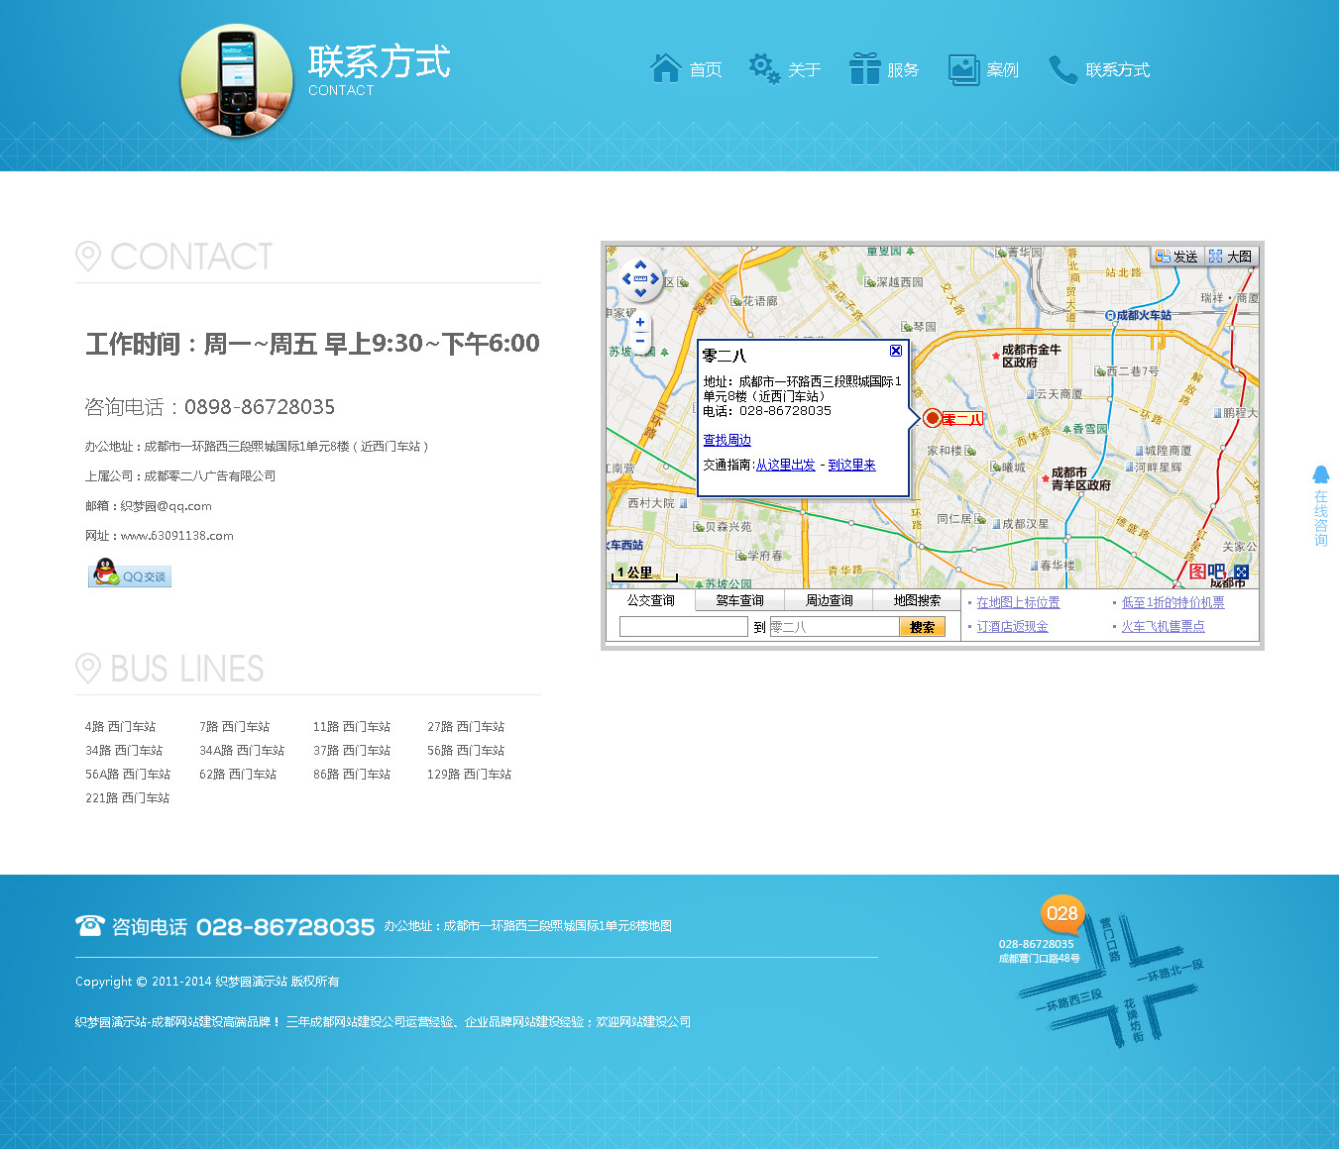Click the gears icon next to 关于

(764, 68)
